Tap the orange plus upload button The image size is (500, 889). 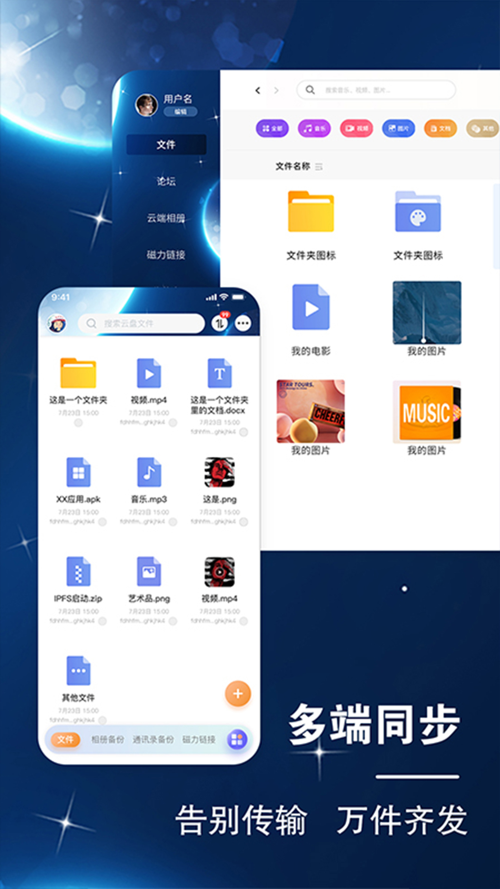237,694
